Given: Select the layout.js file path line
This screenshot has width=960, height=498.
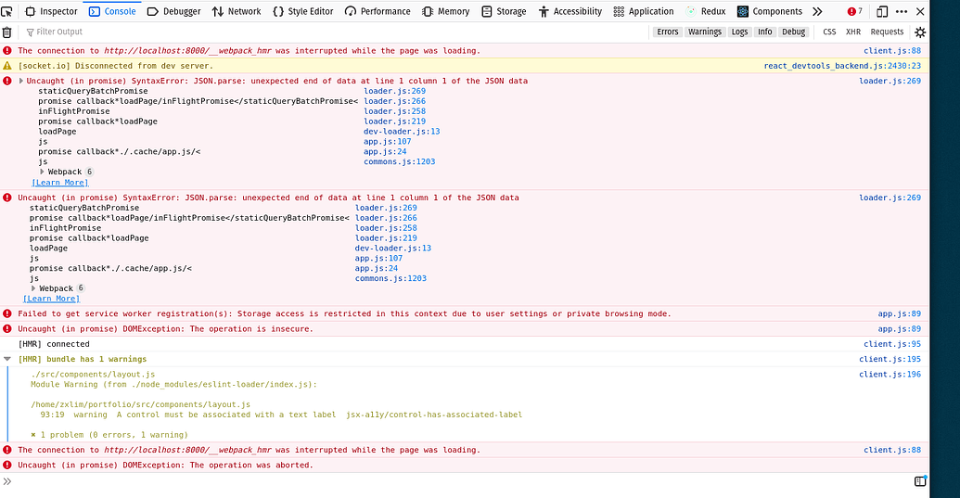Looking at the screenshot, I should click(140, 404).
